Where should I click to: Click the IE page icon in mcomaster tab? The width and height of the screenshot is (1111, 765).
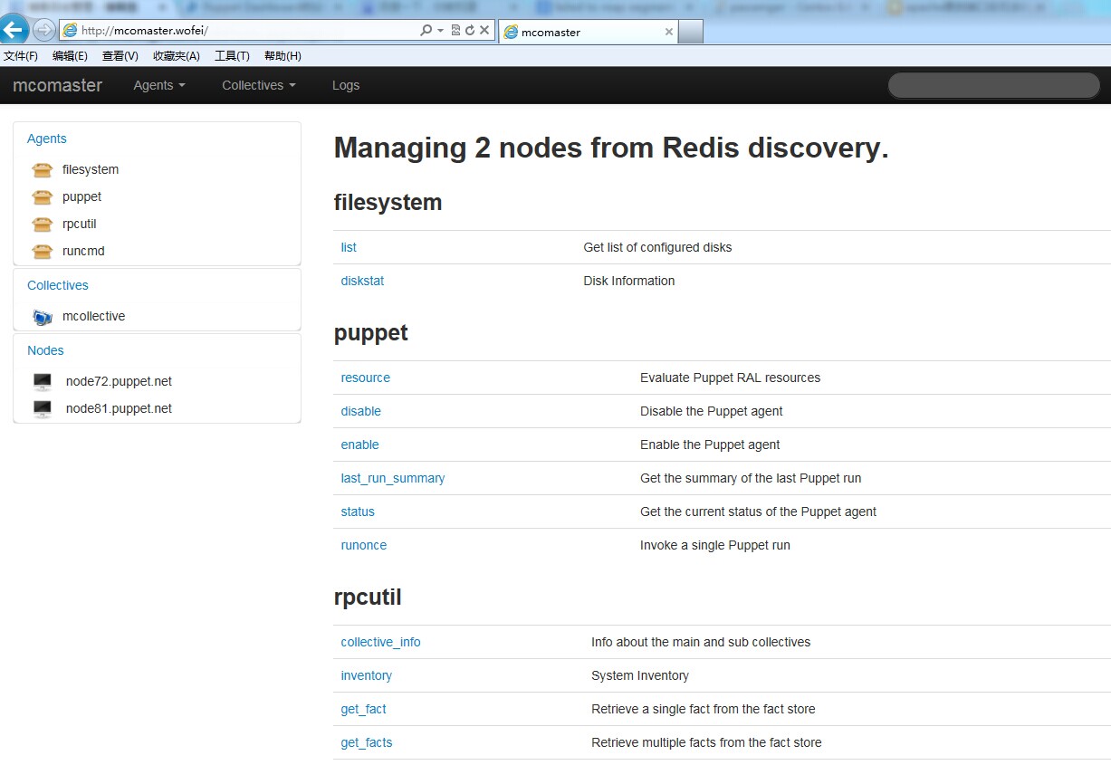tap(511, 32)
